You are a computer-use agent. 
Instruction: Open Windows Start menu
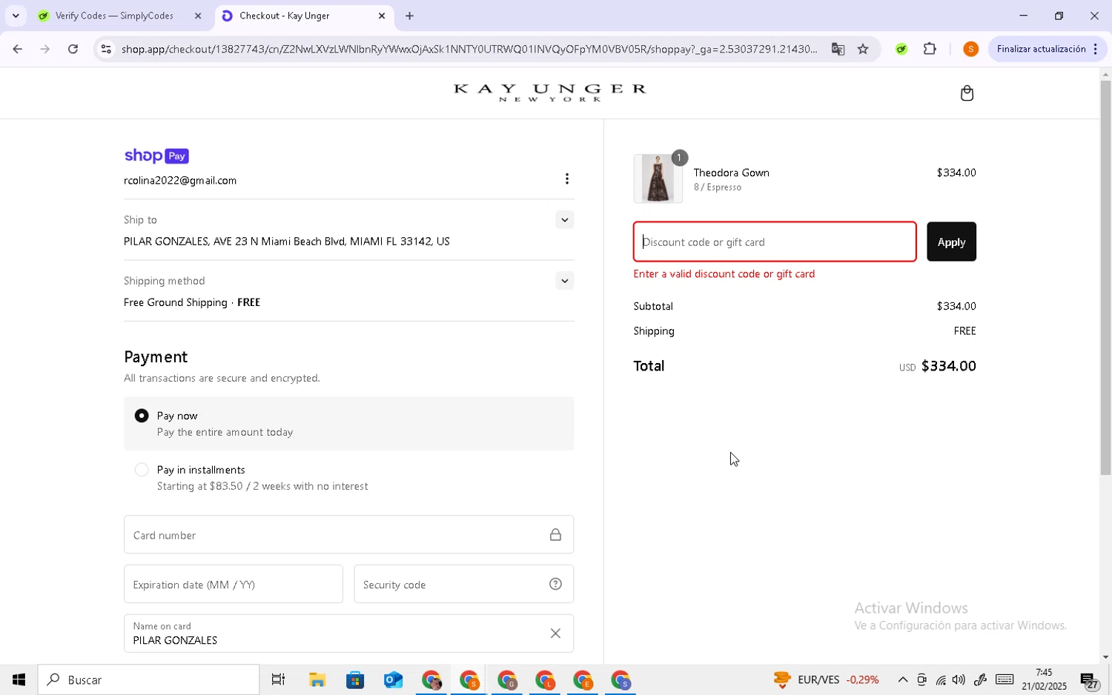19,679
